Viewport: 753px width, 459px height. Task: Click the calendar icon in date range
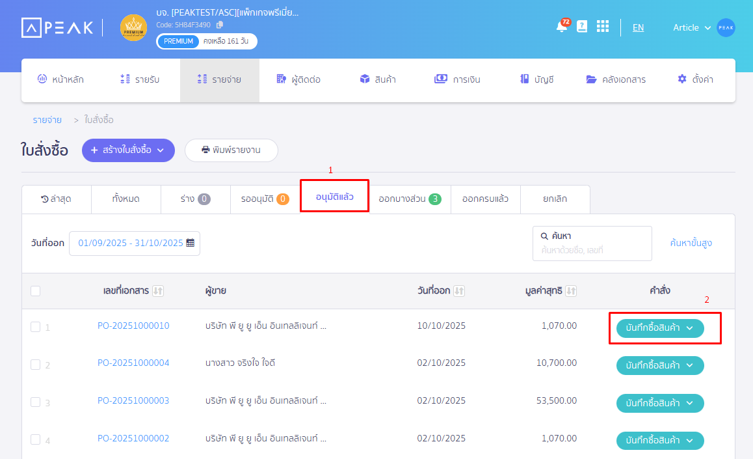191,243
